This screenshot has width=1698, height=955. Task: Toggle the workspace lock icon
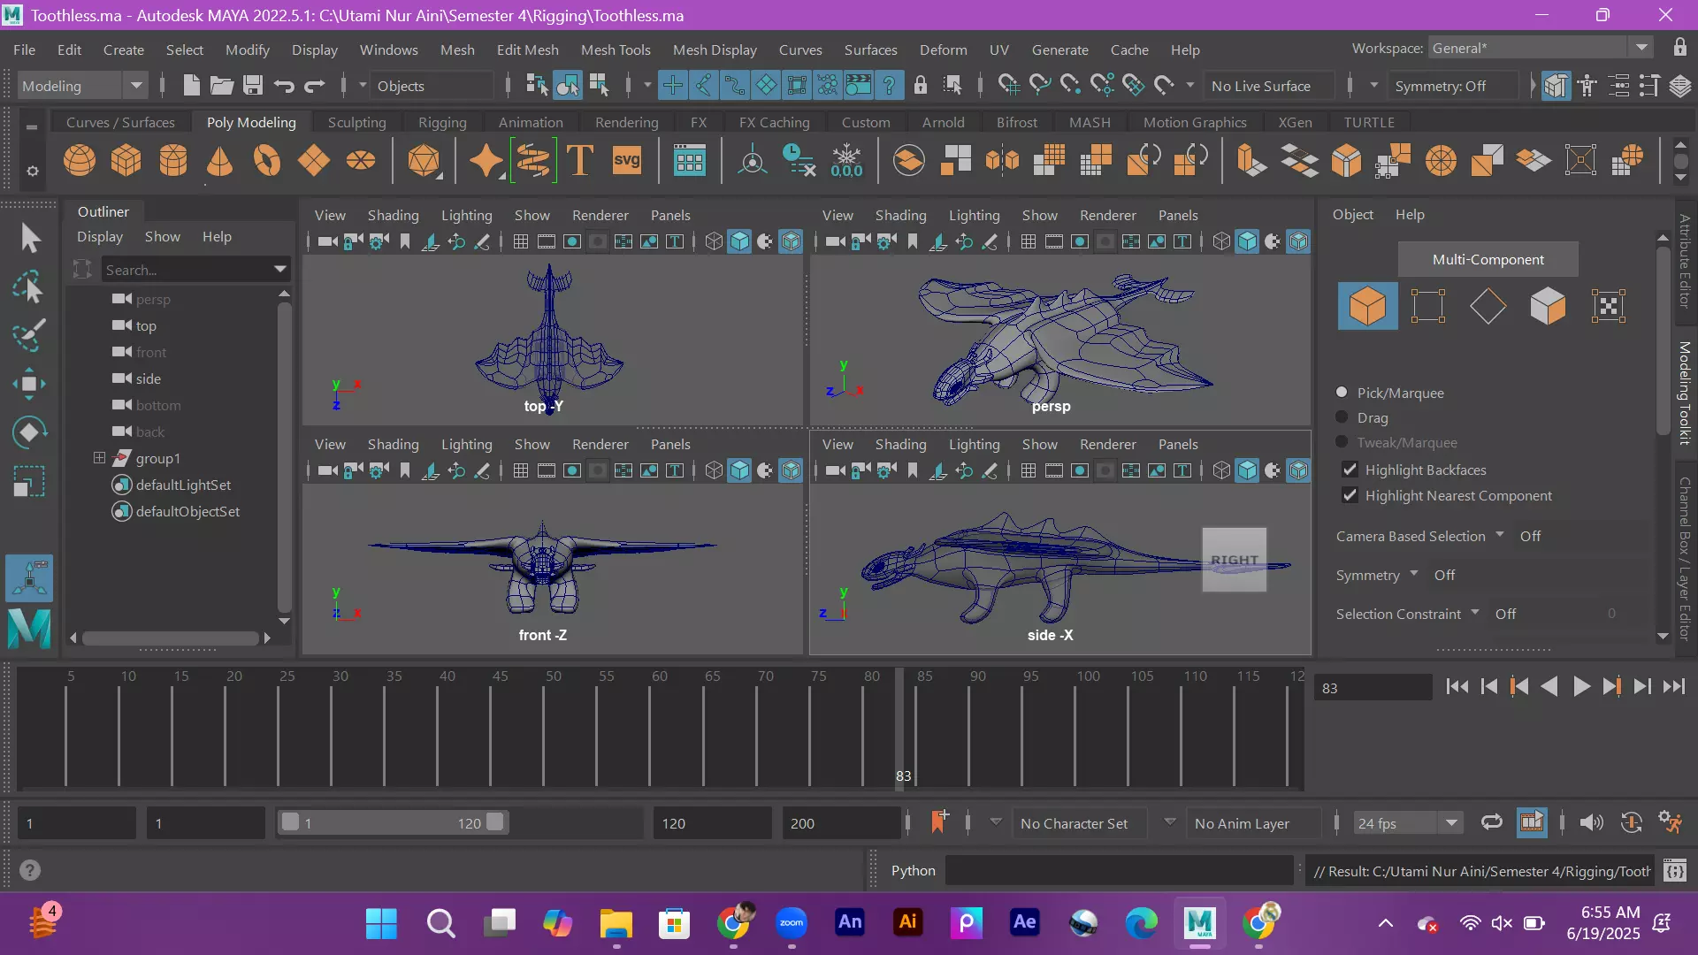coord(1679,48)
